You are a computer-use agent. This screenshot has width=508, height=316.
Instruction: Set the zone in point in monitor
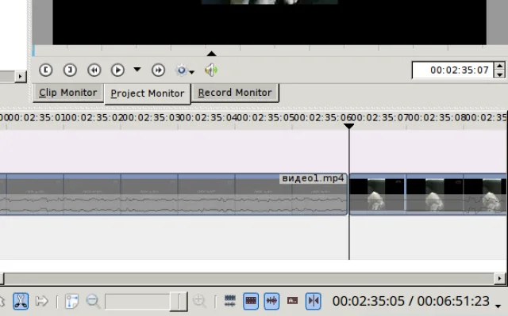[x=46, y=70]
